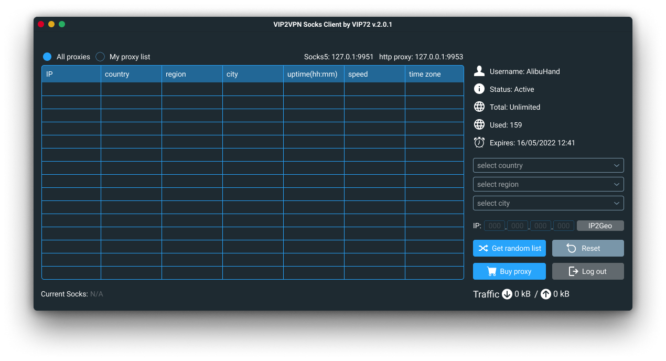Close the window with the red button

point(41,24)
